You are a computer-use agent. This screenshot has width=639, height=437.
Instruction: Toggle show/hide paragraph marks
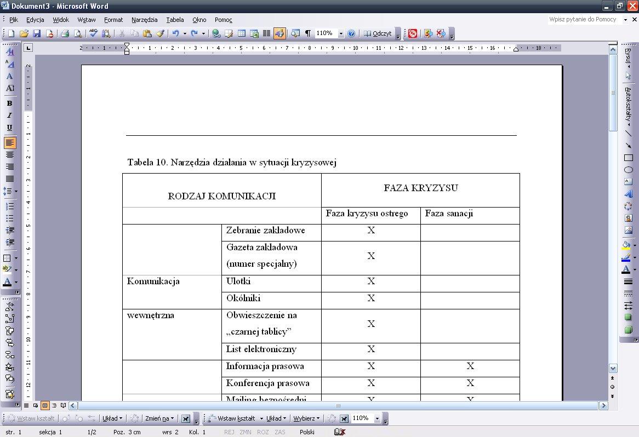point(308,33)
